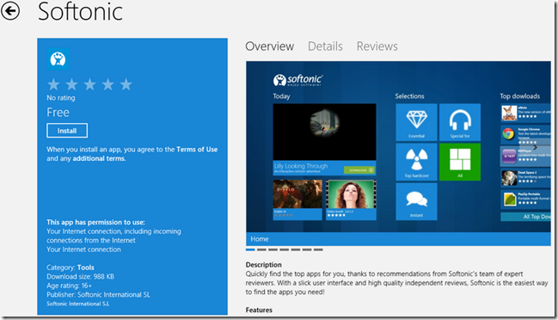The height and width of the screenshot is (320, 558).
Task: Click the 'Description' heading
Action: click(x=263, y=264)
